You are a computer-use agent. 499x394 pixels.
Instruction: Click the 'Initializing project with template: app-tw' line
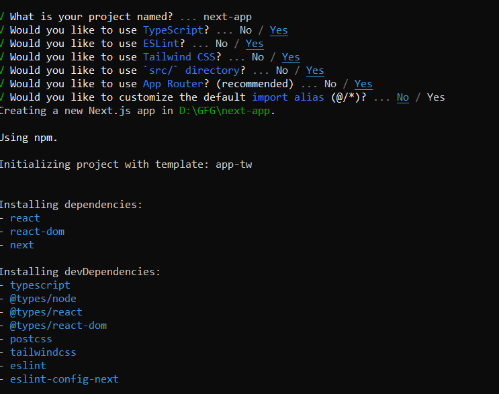126,164
